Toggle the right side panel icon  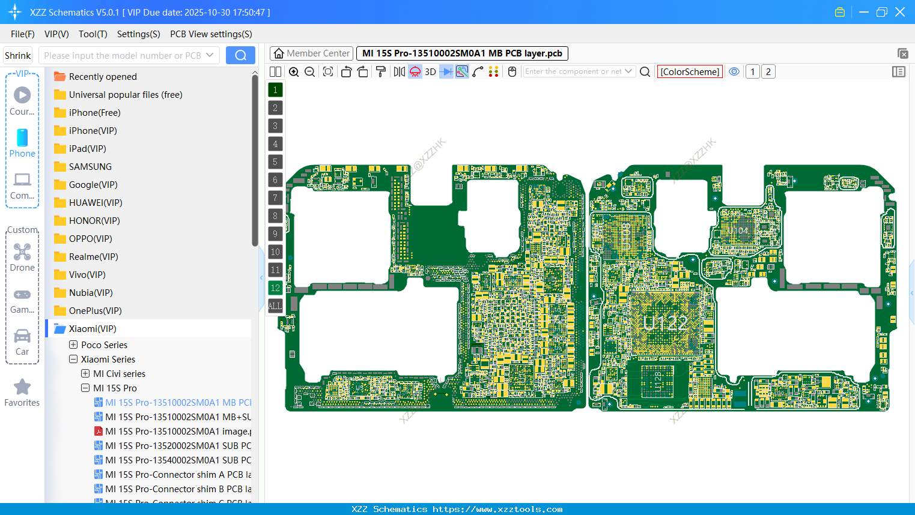pos(899,71)
